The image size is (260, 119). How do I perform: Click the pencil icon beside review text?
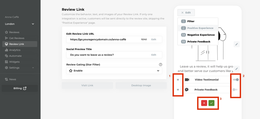[237, 69]
